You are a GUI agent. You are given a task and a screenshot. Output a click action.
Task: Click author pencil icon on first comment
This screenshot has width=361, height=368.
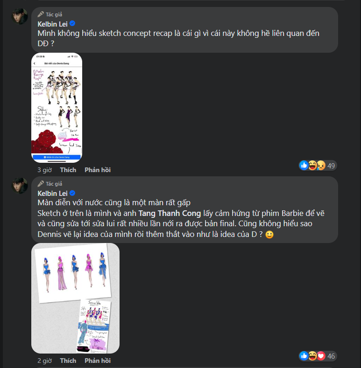coord(41,14)
